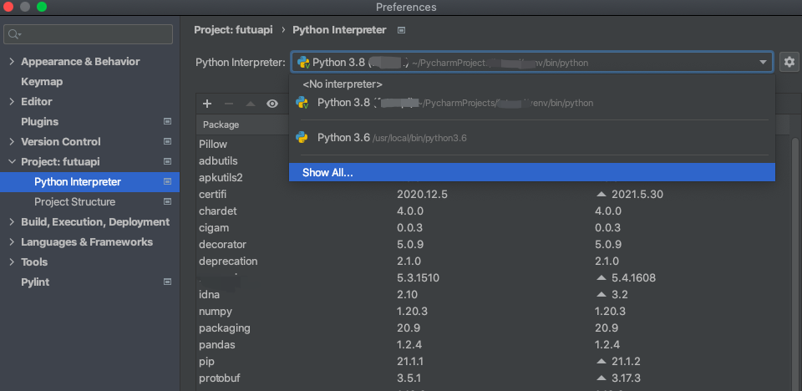Choose Show All... in interpreter list
This screenshot has height=391, width=802.
(x=327, y=172)
